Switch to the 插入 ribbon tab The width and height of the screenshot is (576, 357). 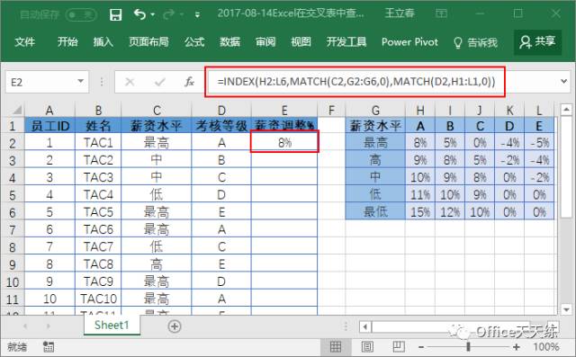pos(103,42)
